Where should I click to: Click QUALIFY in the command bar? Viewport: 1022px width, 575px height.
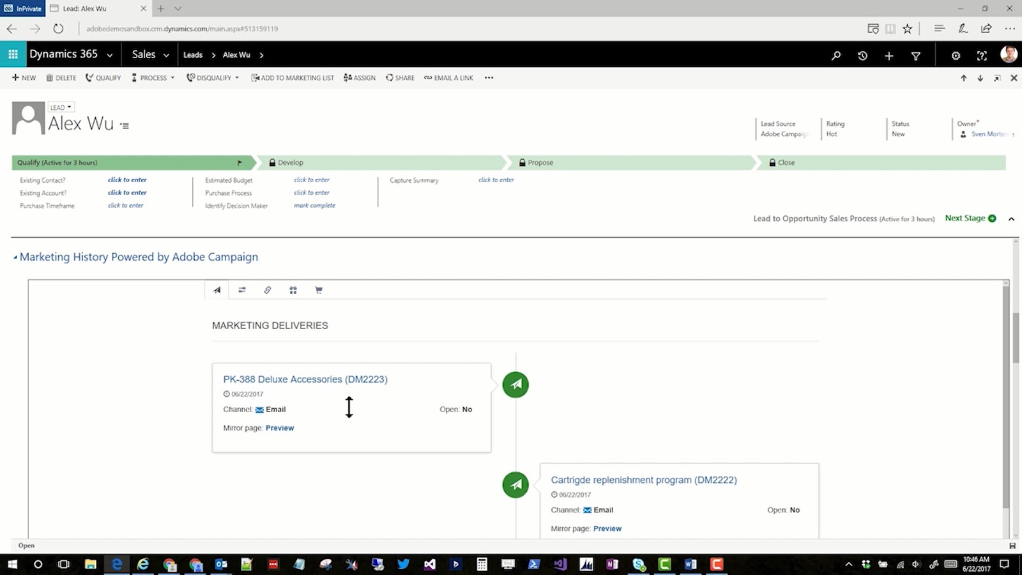103,78
